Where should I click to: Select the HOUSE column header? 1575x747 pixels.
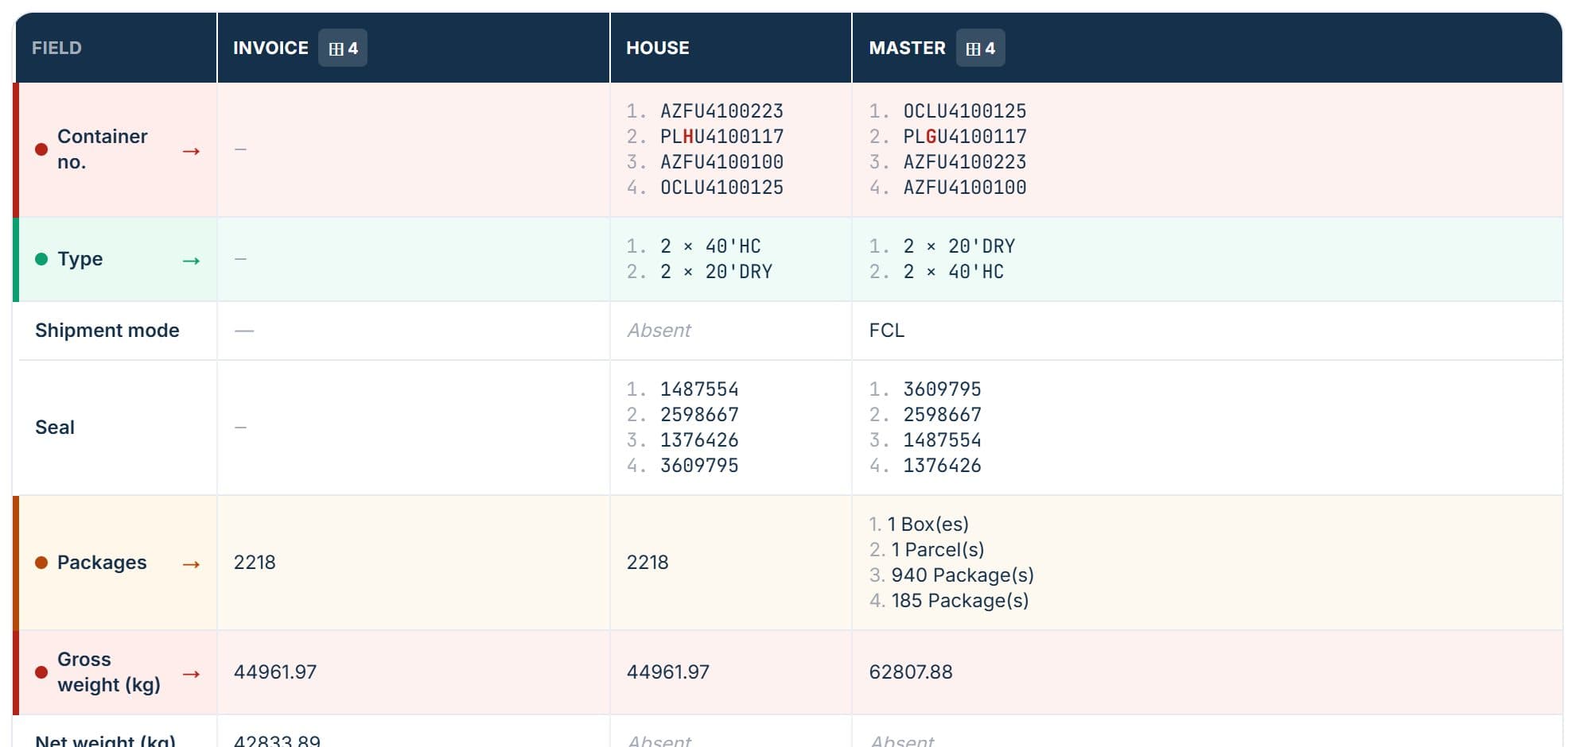(657, 48)
